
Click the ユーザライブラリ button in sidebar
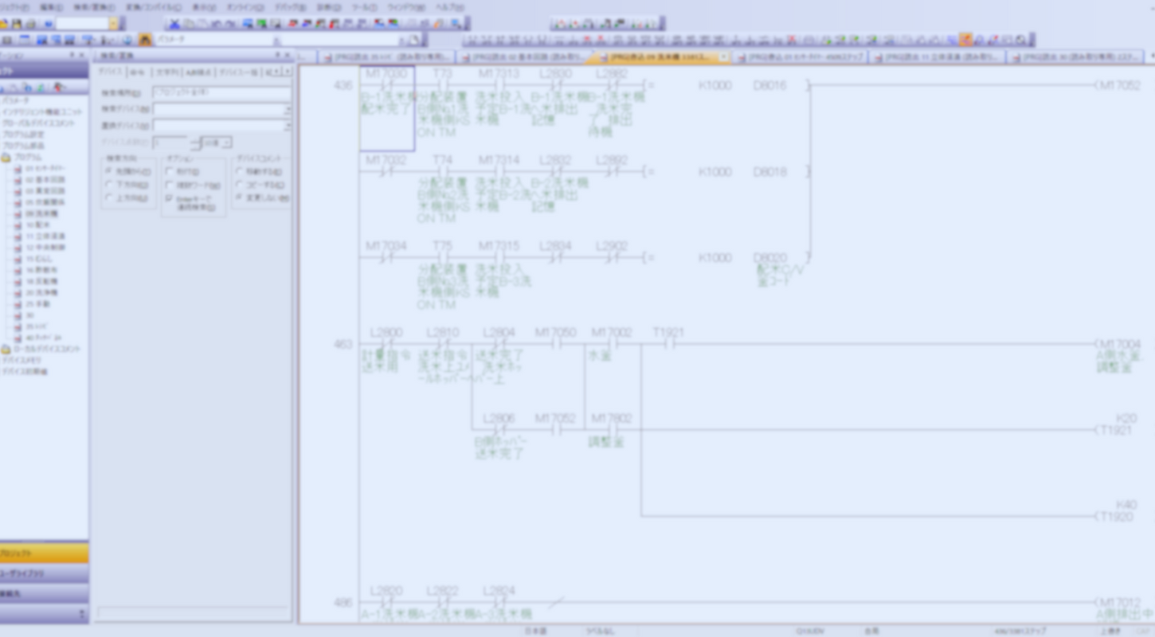coord(44,573)
